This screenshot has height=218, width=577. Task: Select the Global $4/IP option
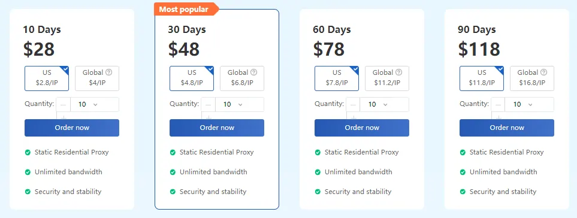click(x=97, y=78)
